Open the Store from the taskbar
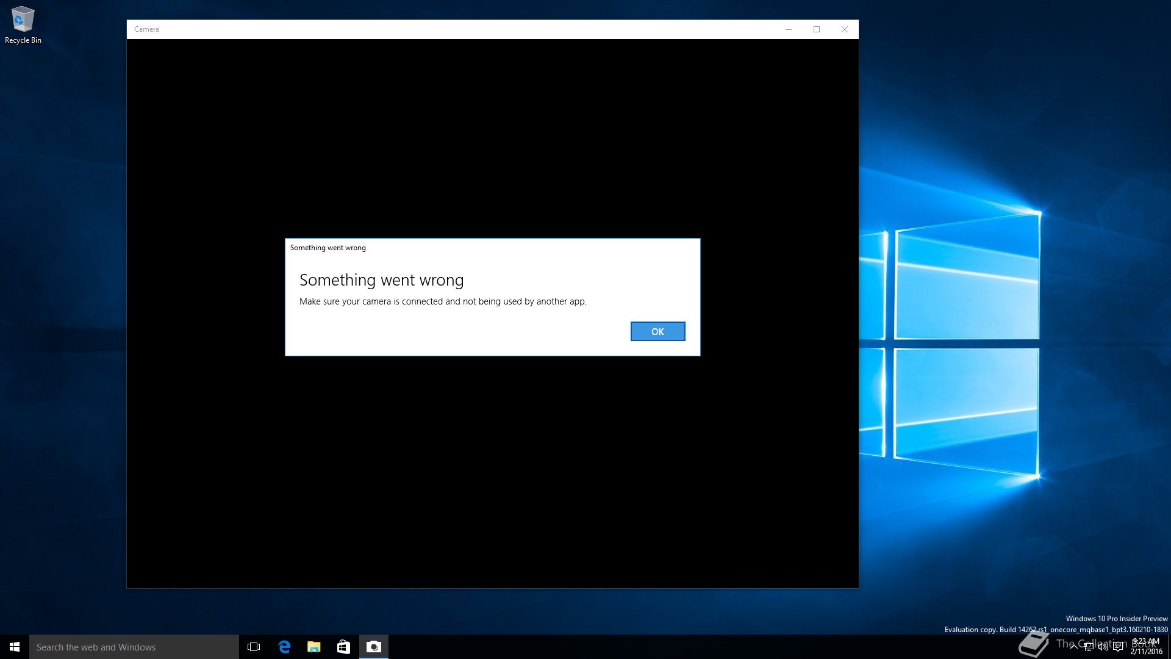Viewport: 1171px width, 659px height. click(x=343, y=647)
